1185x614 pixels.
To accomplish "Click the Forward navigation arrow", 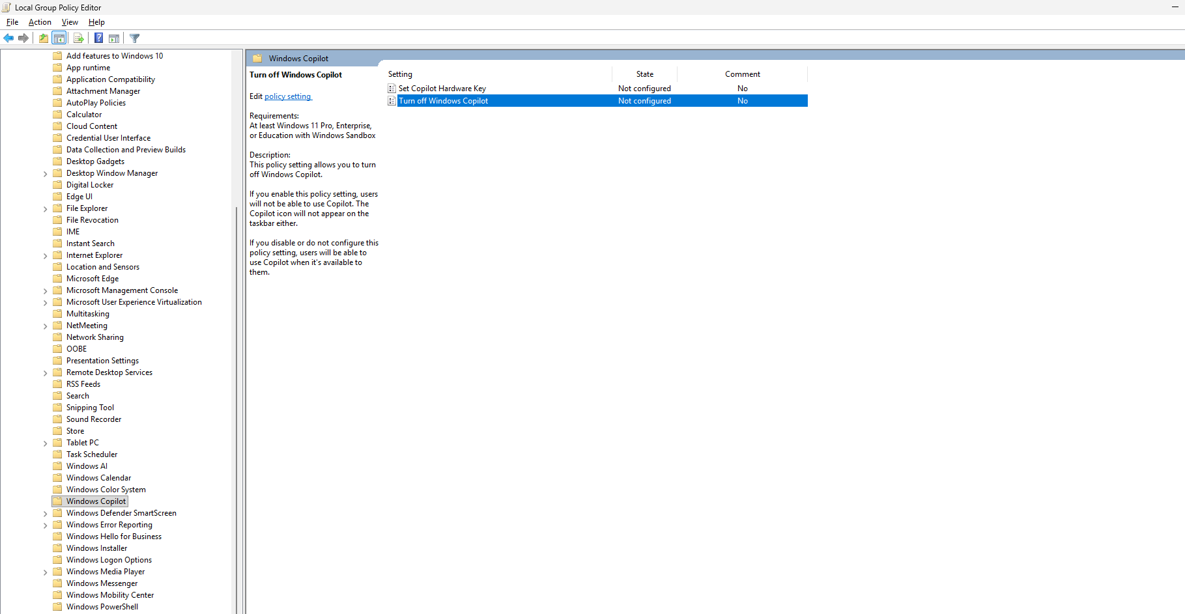I will [x=24, y=38].
